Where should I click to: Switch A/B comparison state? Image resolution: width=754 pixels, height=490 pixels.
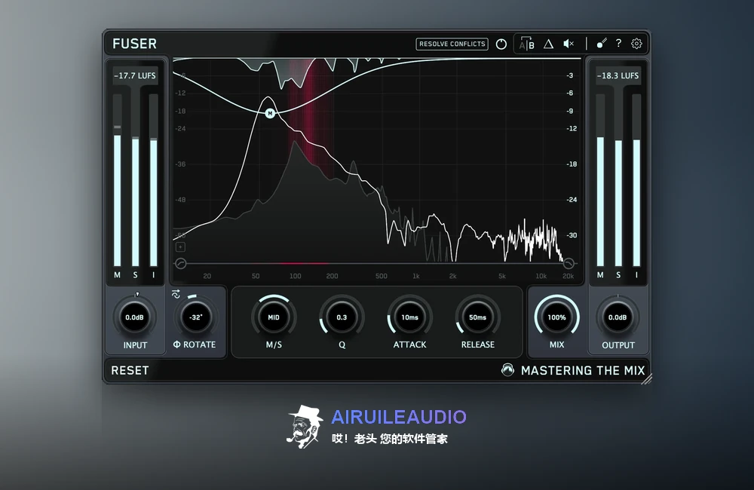pos(526,44)
